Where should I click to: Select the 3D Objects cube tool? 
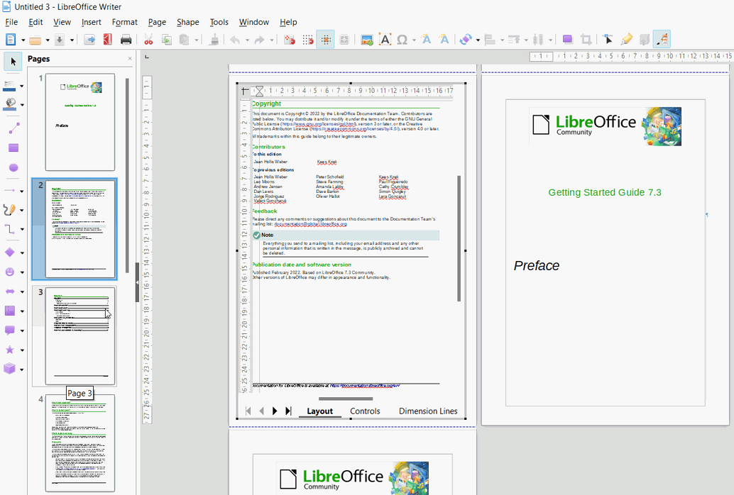(10, 369)
